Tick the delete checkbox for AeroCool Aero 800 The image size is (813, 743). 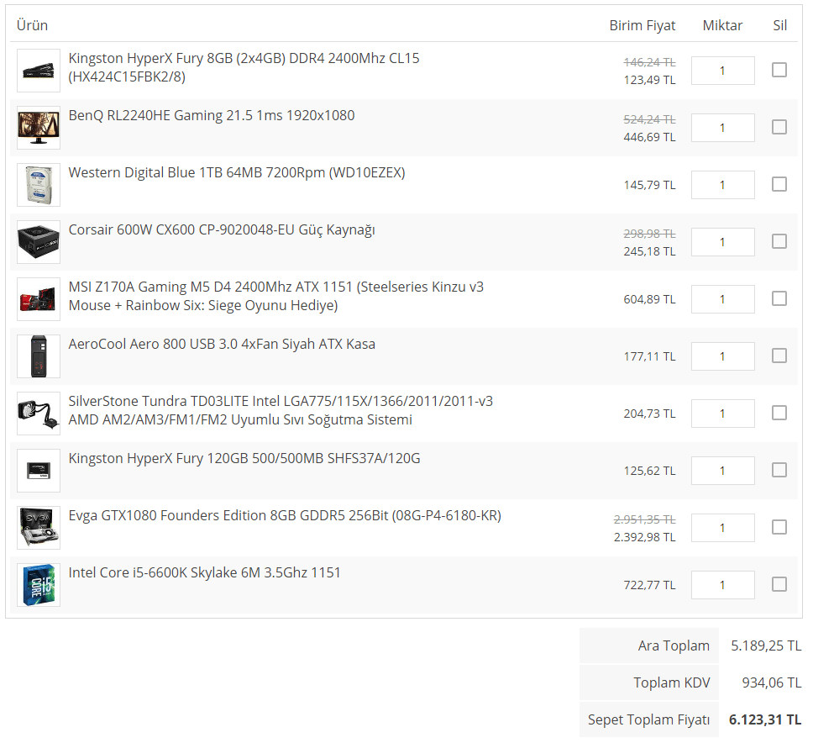779,355
